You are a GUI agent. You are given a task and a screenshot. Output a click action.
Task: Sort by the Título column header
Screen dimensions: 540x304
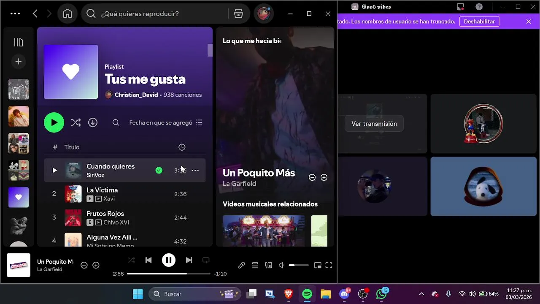click(x=72, y=147)
